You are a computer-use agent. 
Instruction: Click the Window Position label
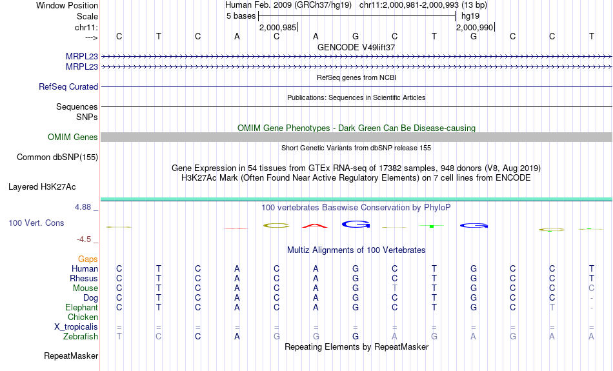(67, 5)
